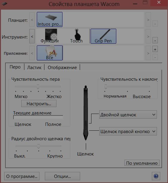Screen dimensions: 168x183
Task: Close the Wacom properties window
Action: pos(159,2)
